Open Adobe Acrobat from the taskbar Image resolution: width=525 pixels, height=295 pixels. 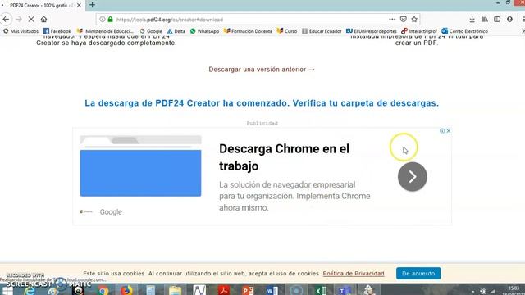(x=224, y=290)
